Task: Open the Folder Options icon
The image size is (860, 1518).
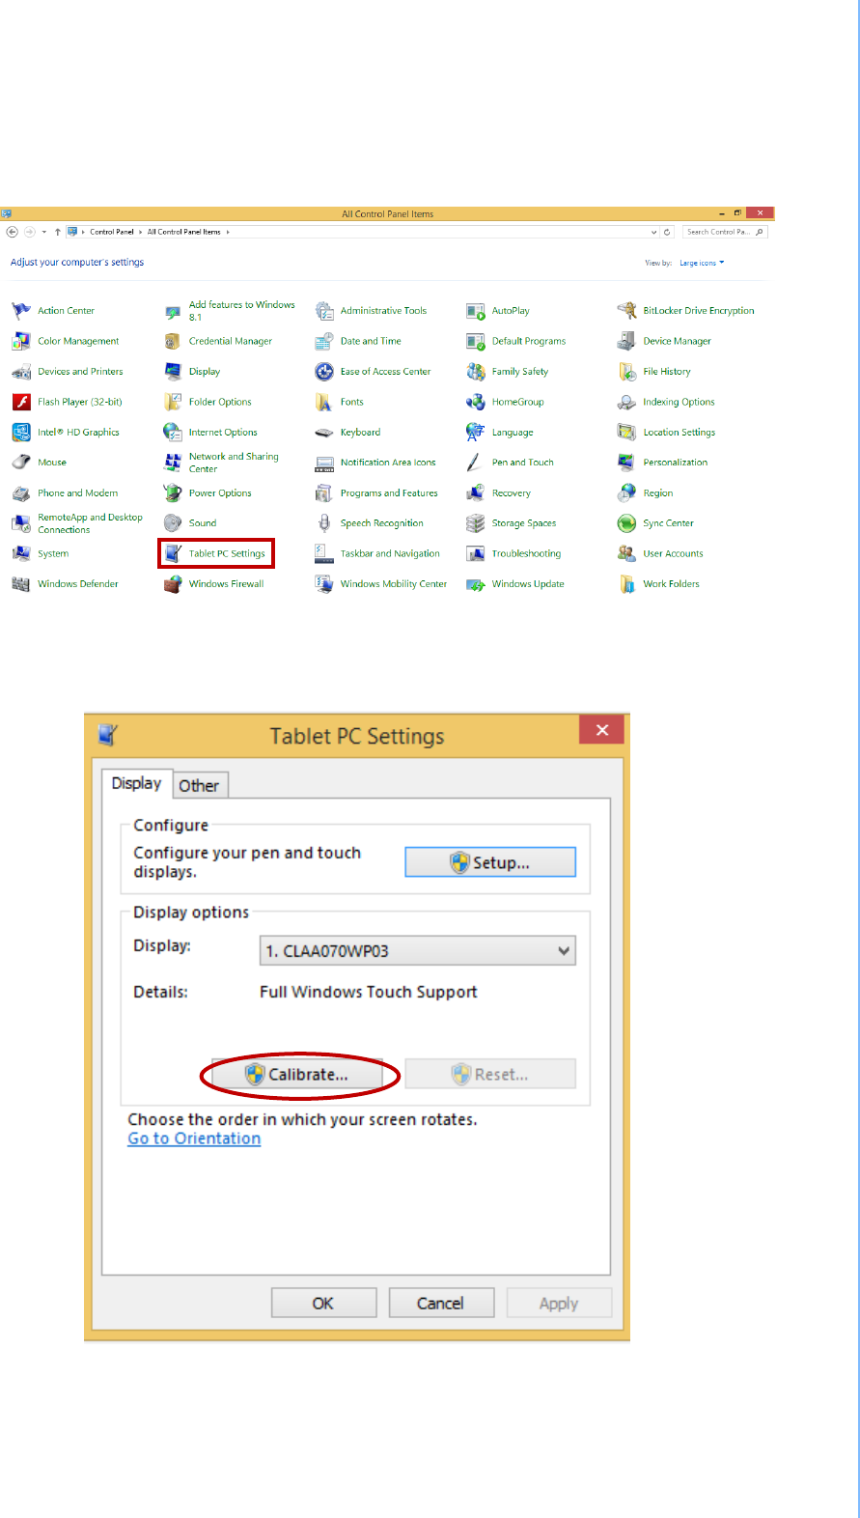Action: coord(172,402)
